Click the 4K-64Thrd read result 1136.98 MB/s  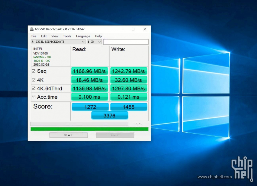[89, 88]
